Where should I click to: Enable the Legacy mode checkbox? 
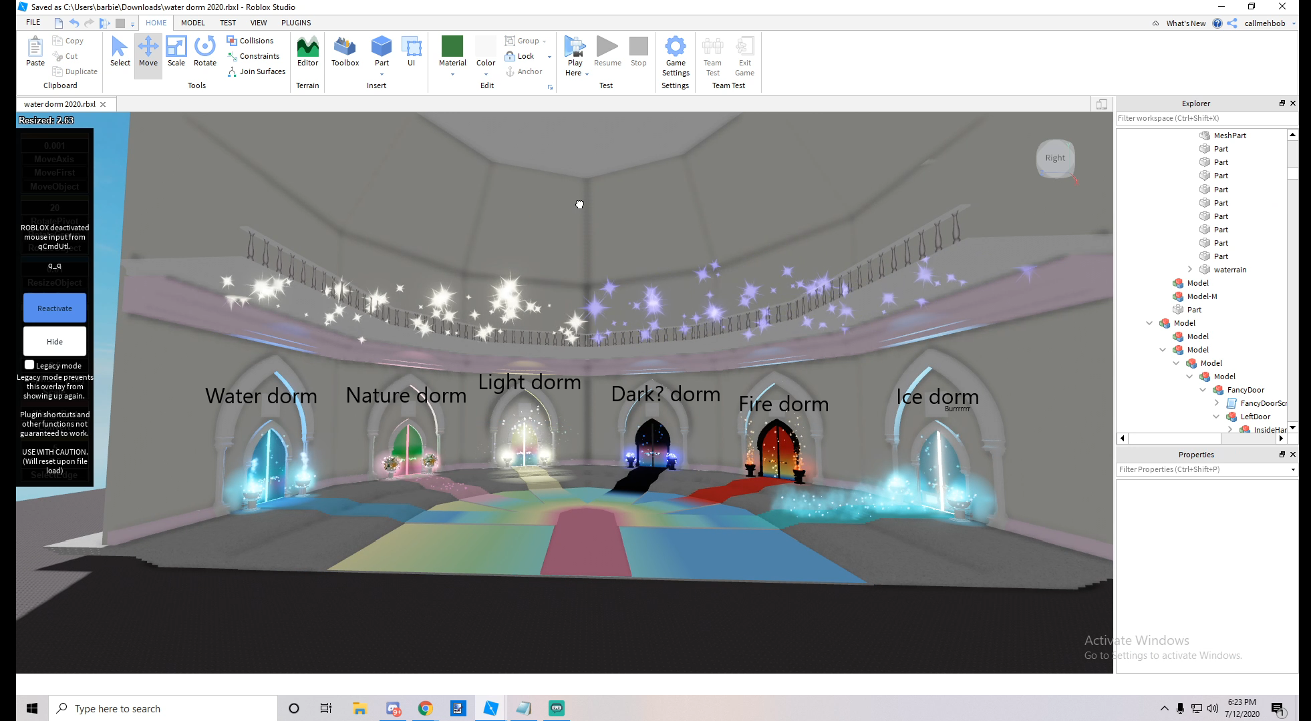(x=29, y=365)
